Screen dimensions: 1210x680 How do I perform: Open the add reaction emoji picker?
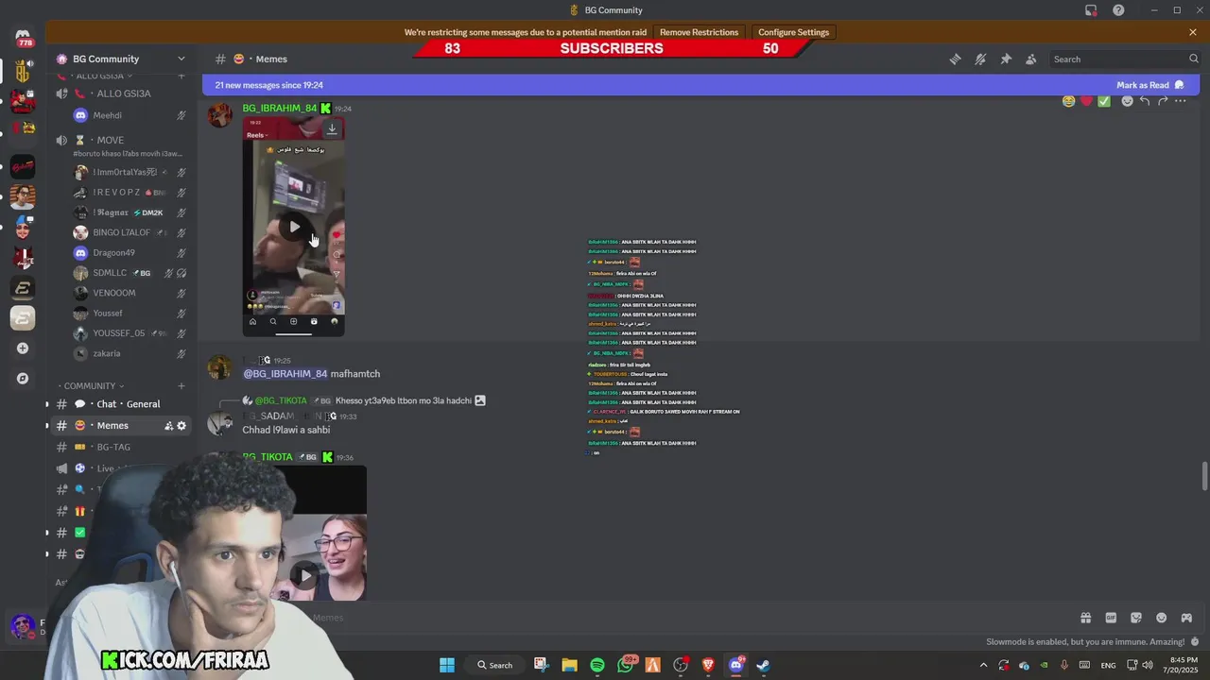click(x=1127, y=101)
